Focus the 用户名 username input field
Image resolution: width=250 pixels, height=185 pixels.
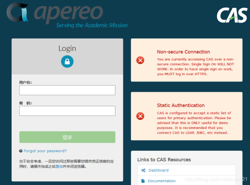pyautogui.click(x=67, y=90)
